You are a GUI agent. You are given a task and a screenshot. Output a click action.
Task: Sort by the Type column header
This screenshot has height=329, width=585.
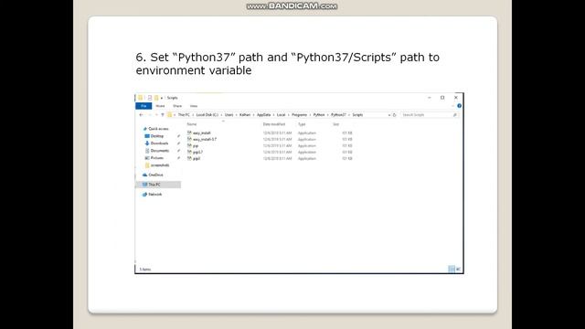[302, 124]
